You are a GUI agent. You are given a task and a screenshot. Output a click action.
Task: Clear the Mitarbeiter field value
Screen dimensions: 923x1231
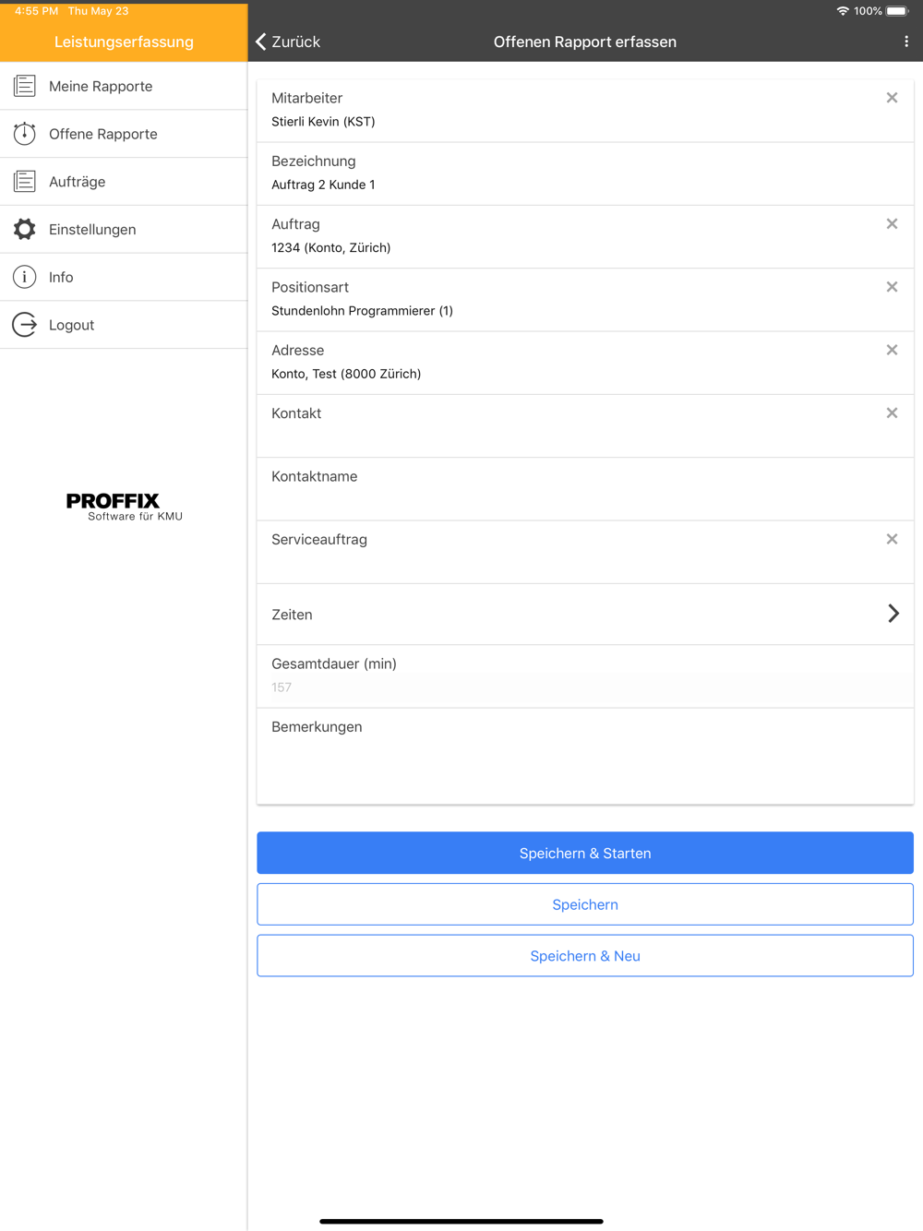pyautogui.click(x=892, y=98)
